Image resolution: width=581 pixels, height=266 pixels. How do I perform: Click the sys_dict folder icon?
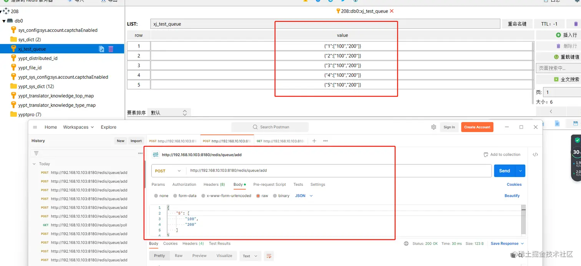(13, 40)
